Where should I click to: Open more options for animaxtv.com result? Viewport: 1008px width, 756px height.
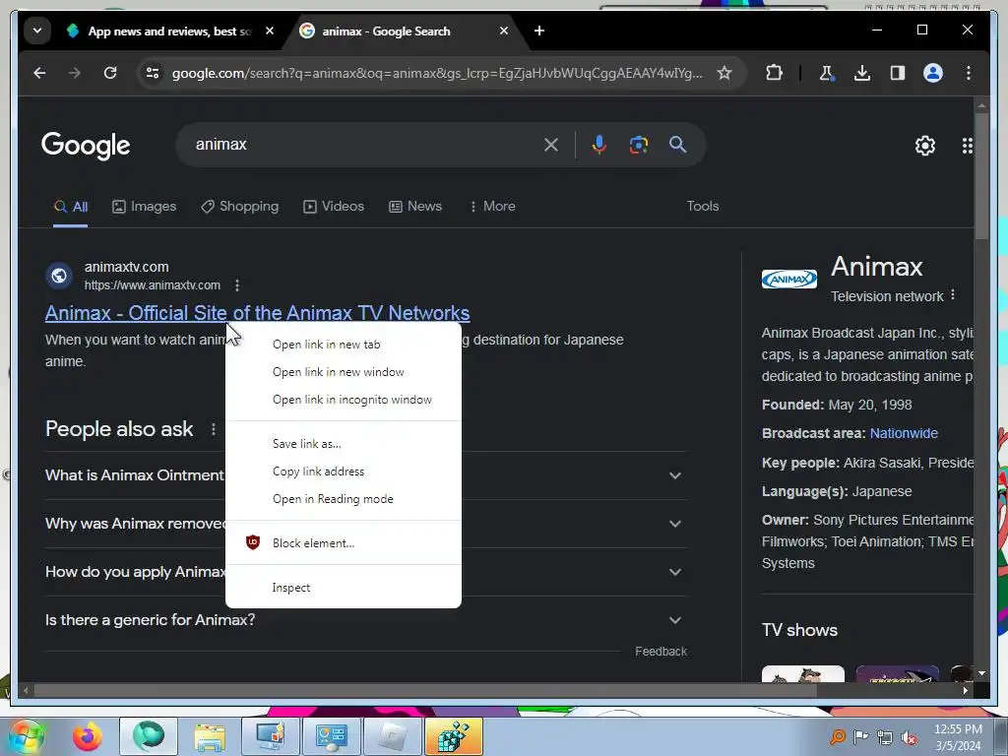tap(237, 284)
